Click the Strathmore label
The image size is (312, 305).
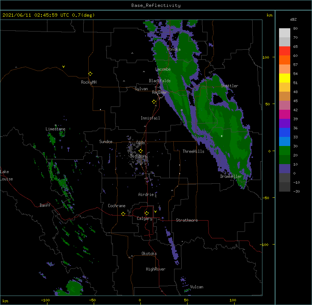[x=187, y=220]
